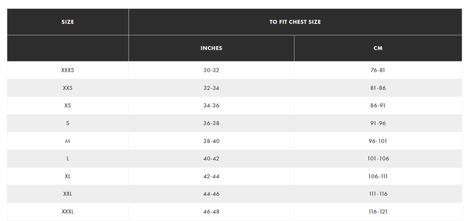Click the 30-32 inches value
The height and width of the screenshot is (221, 470).
211,70
